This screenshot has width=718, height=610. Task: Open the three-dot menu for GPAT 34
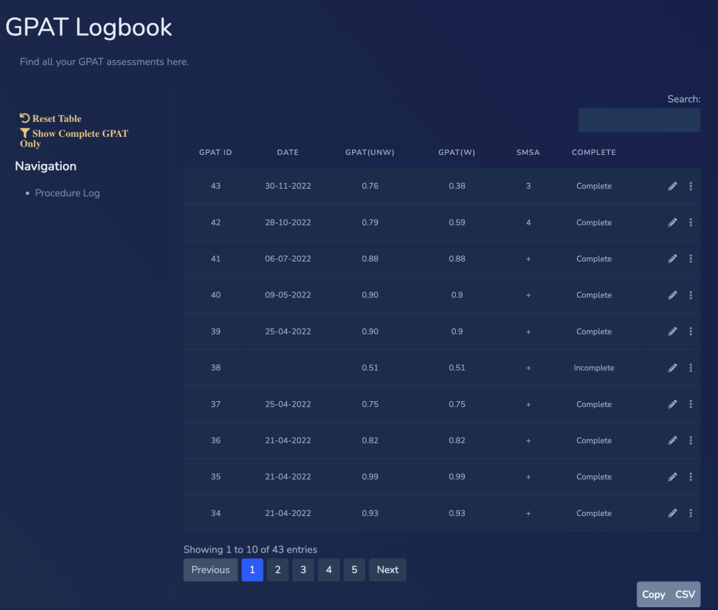coord(691,513)
